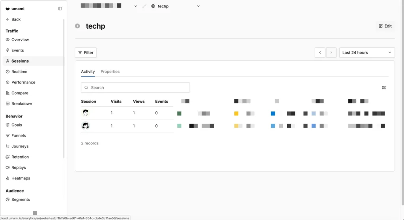Click the Traffic section heading
The width and height of the screenshot is (404, 220).
(12, 31)
